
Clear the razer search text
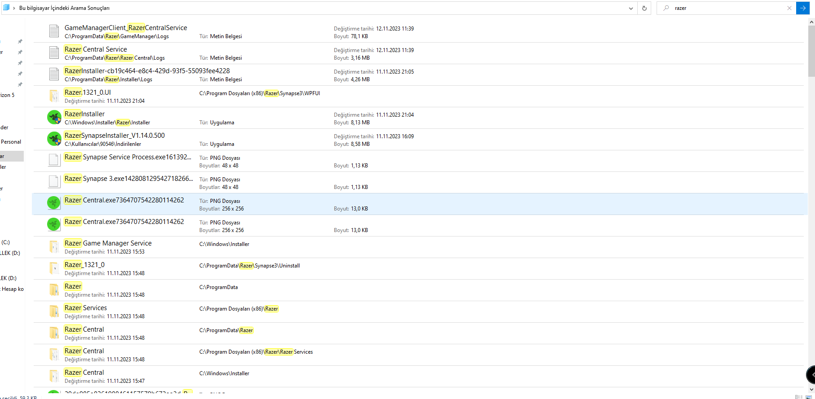pos(789,8)
